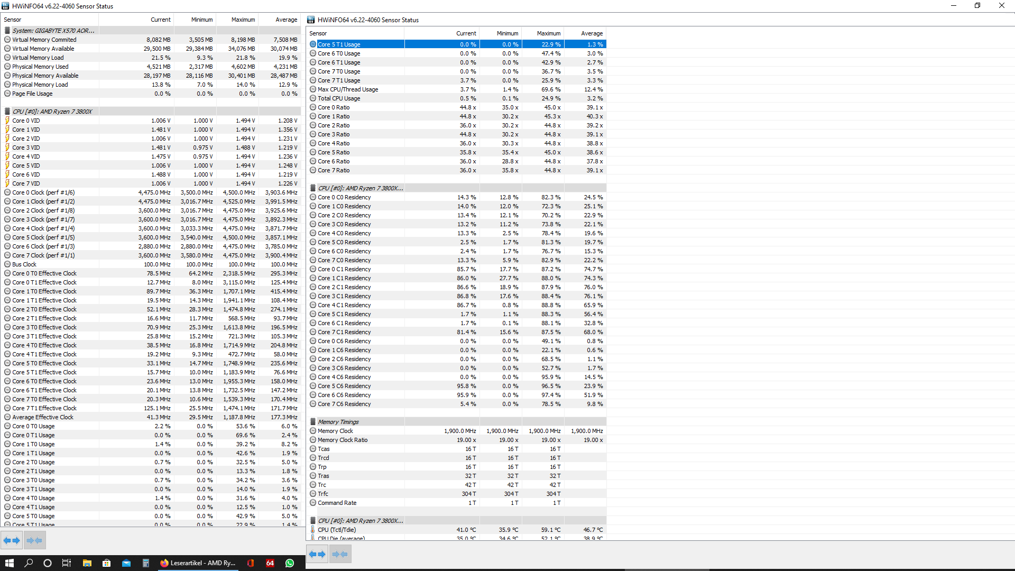Open Calculator from the taskbar
1015x571 pixels.
[x=145, y=563]
